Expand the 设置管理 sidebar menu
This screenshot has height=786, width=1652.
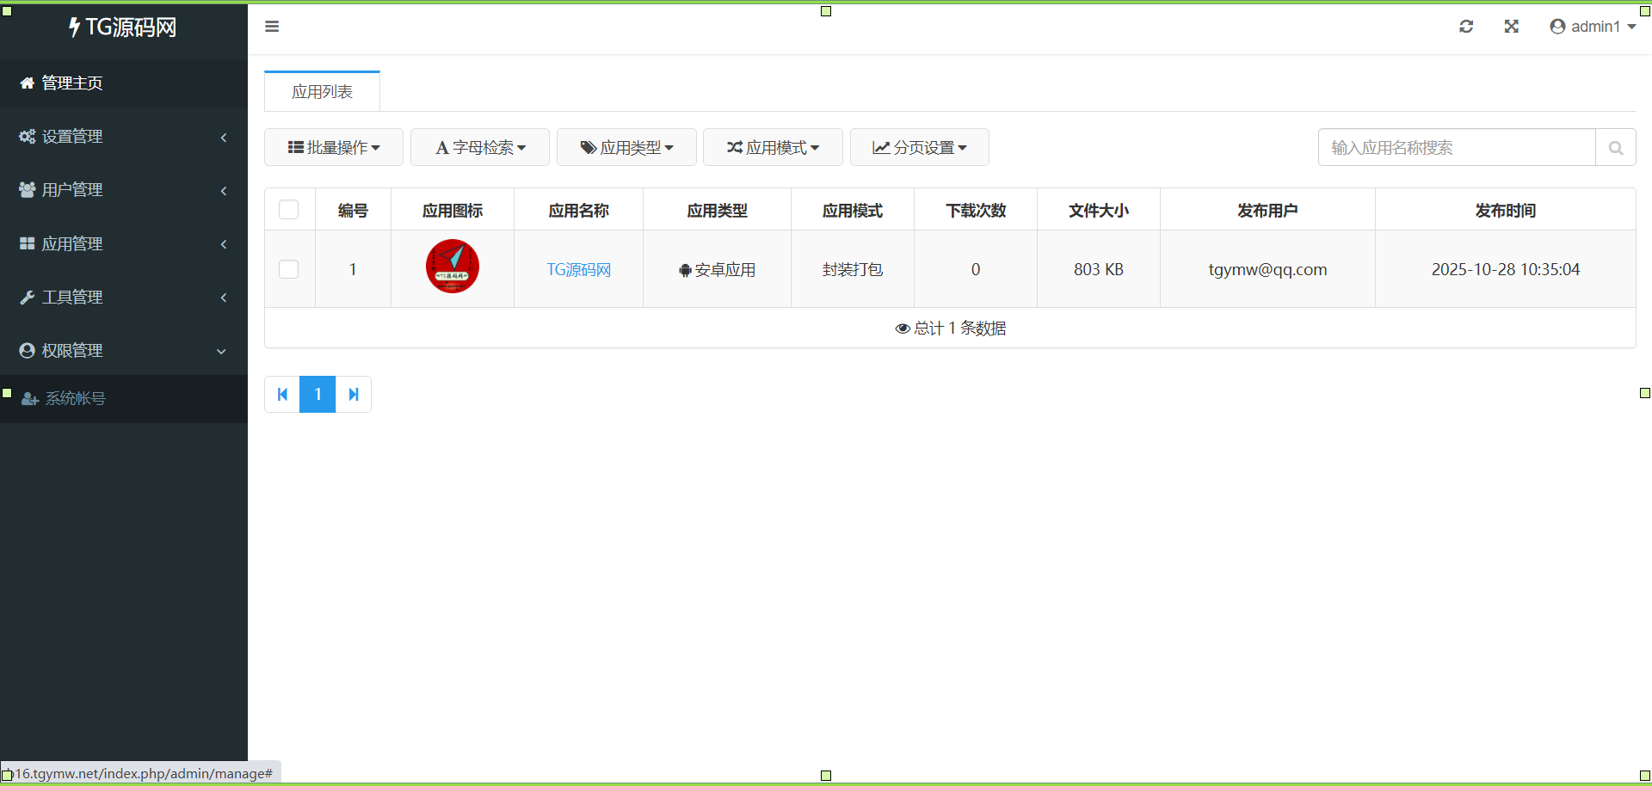(x=72, y=137)
